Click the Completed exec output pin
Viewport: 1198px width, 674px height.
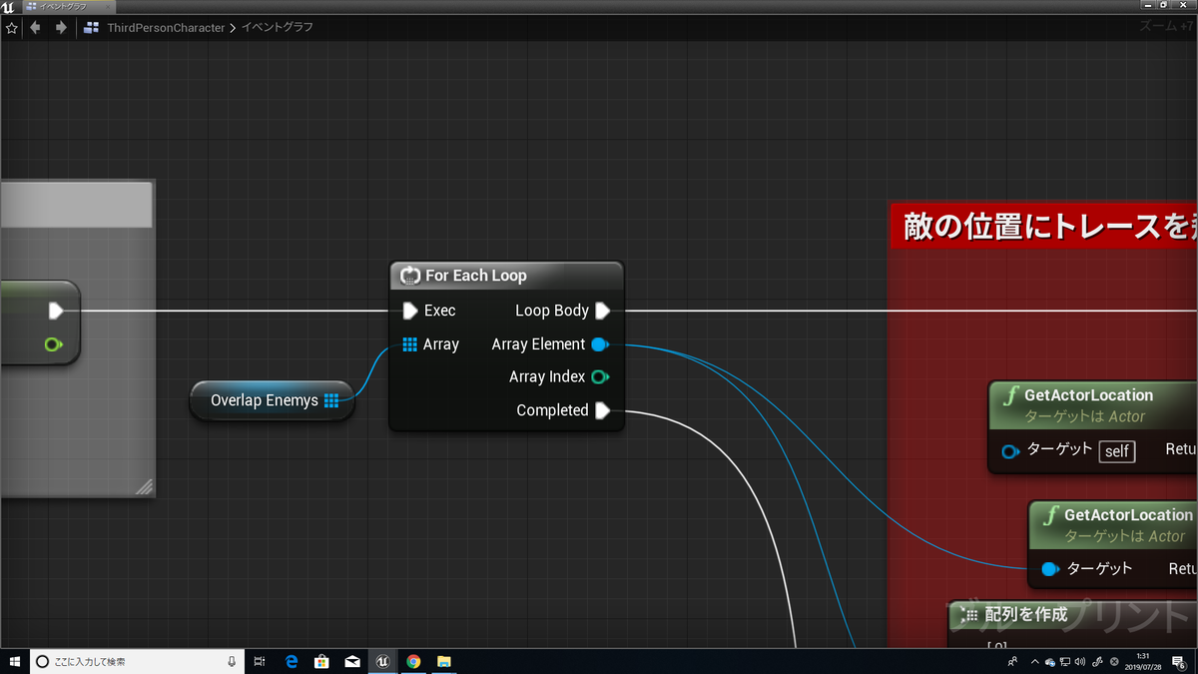(602, 410)
